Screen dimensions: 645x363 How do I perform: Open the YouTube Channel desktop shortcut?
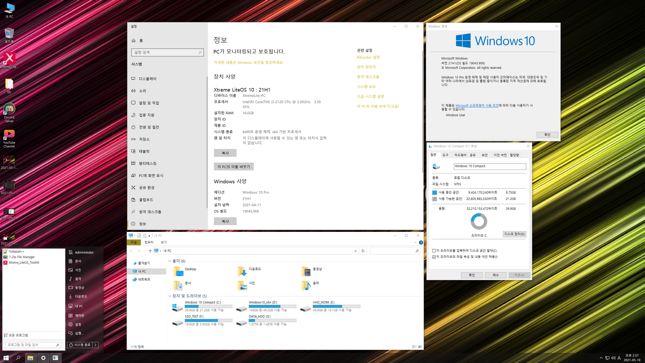[x=9, y=139]
